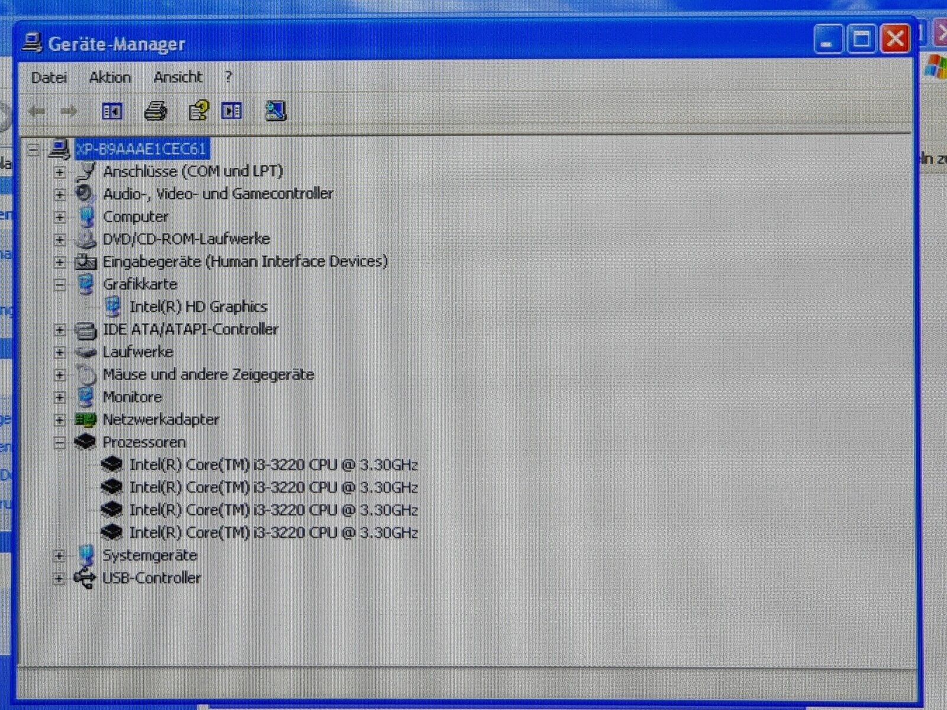The height and width of the screenshot is (710, 947).
Task: Expand the Systemgeräte node
Action: pos(59,556)
